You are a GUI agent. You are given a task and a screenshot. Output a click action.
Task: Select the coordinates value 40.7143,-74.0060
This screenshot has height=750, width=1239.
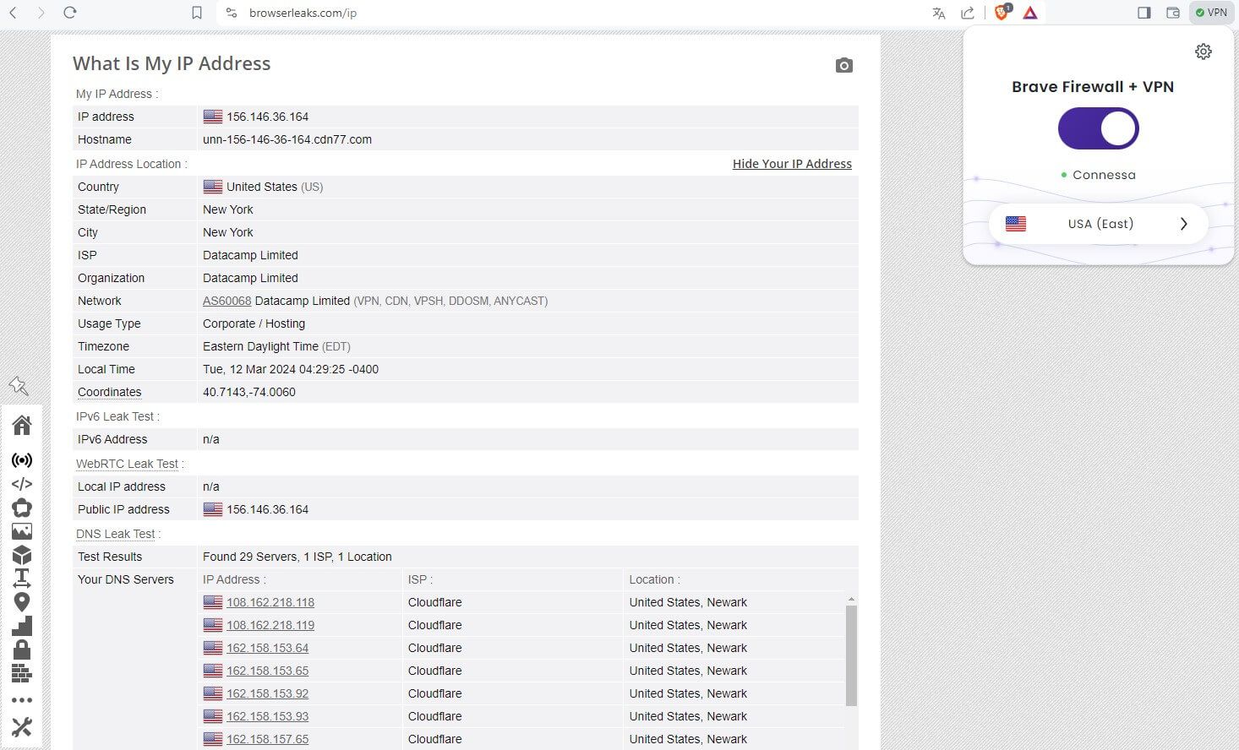249,392
